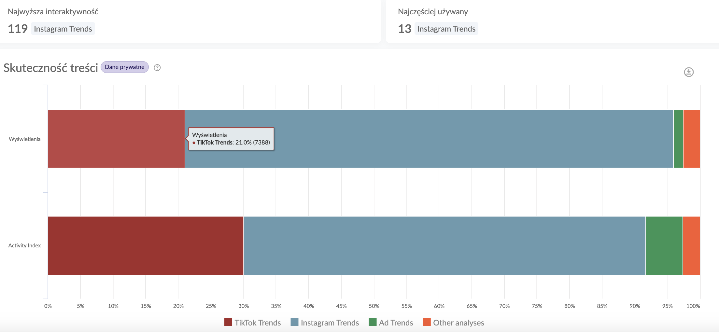Viewport: 719px width, 332px height.
Task: Click the Instagram Trends blue legend swatch
Action: tap(294, 322)
